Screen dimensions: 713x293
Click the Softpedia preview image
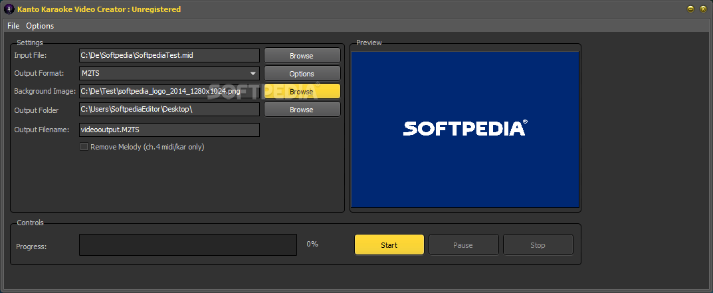coord(465,130)
